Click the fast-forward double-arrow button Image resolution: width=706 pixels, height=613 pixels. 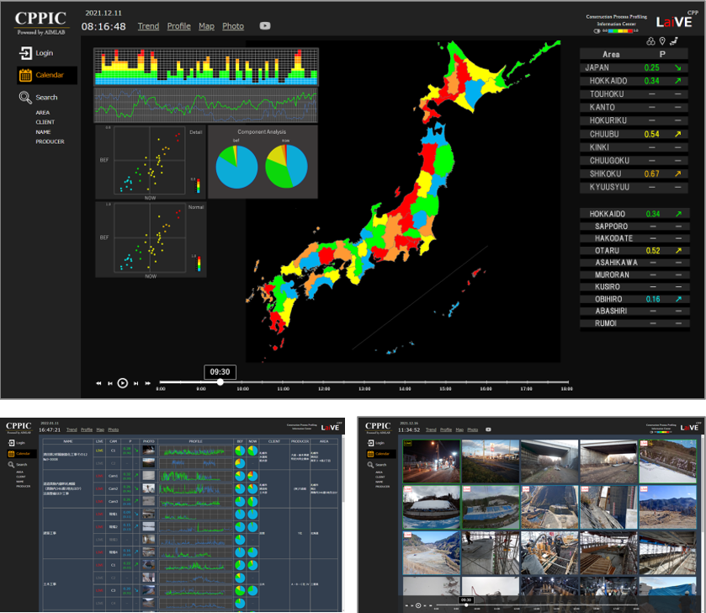coord(147,383)
